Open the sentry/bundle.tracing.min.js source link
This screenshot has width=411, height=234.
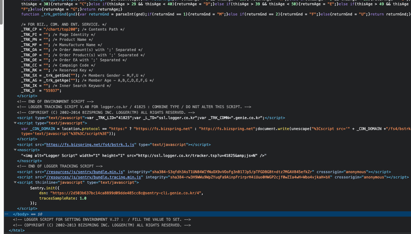pyautogui.click(x=93, y=177)
